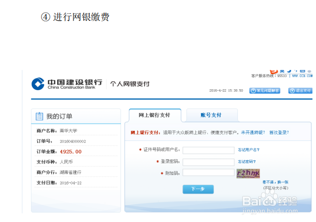Click the 退出支付 exit button
The width and height of the screenshot is (316, 222).
(300, 91)
